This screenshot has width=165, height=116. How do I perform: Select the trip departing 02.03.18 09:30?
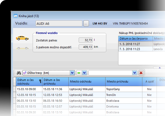pyautogui.click(x=29, y=112)
